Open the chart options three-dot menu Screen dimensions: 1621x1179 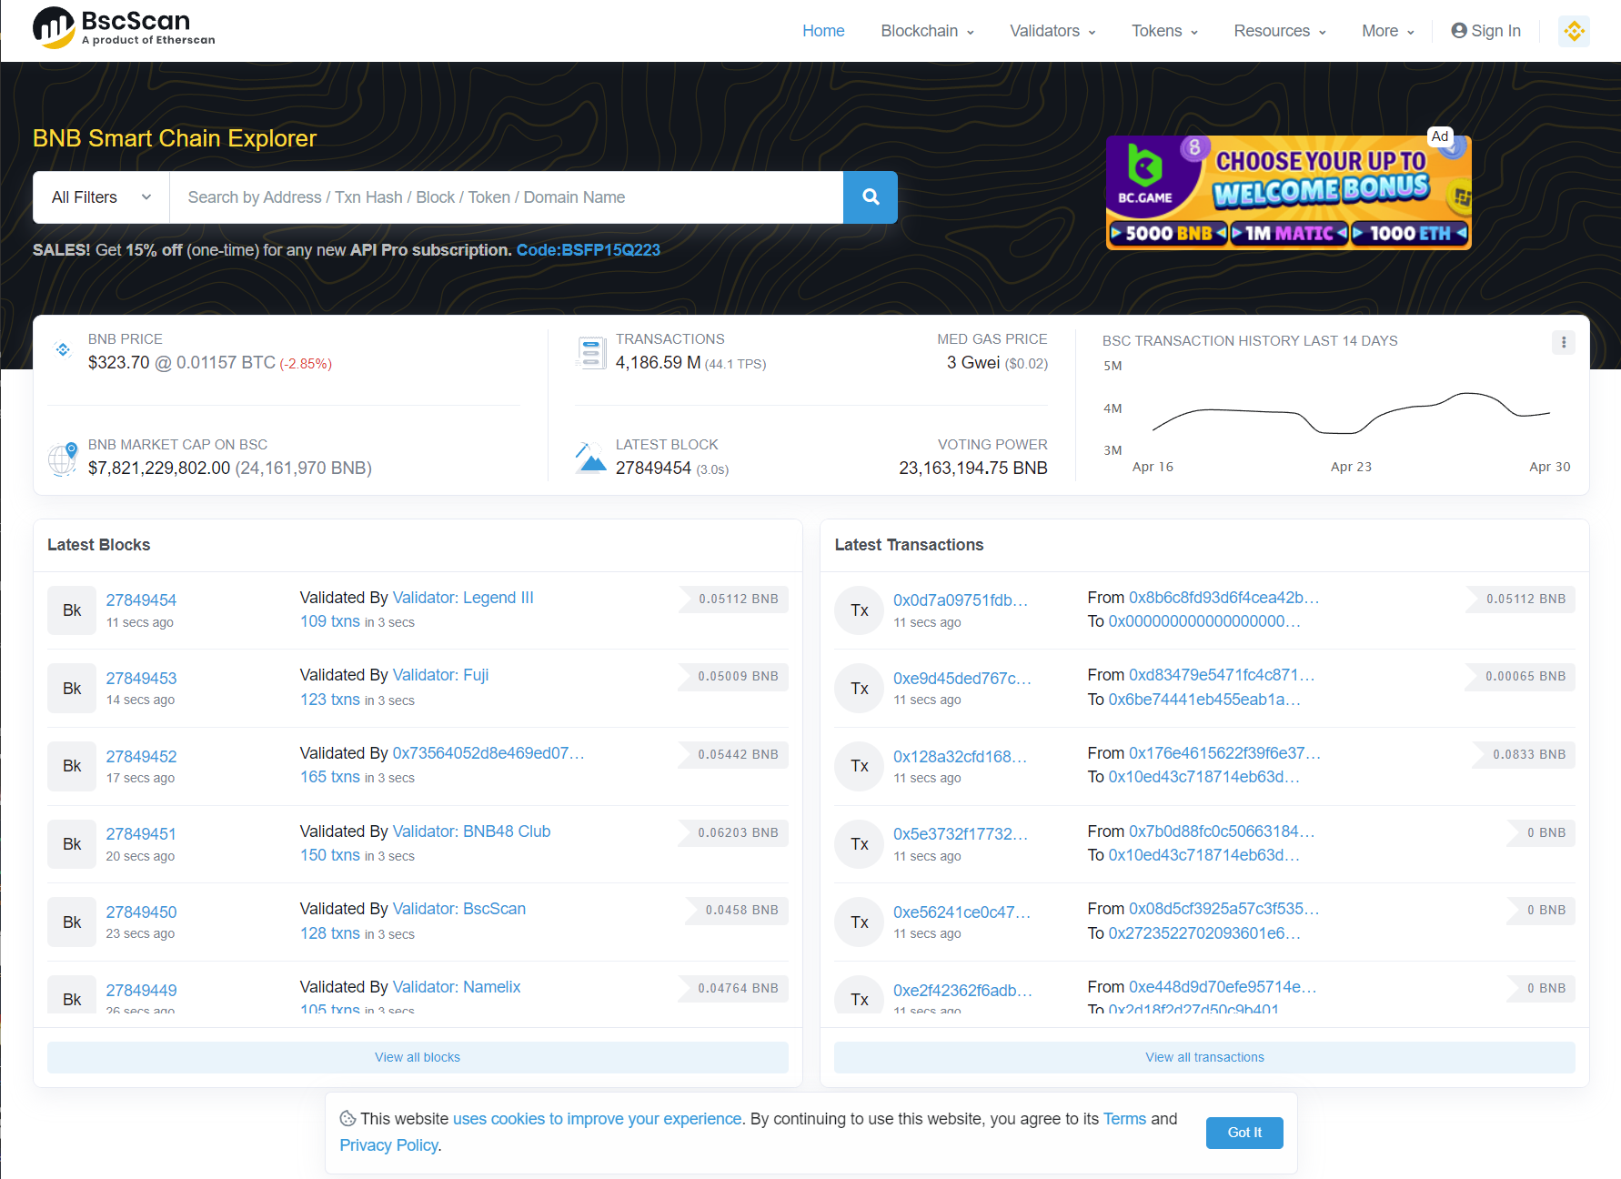pyautogui.click(x=1564, y=342)
